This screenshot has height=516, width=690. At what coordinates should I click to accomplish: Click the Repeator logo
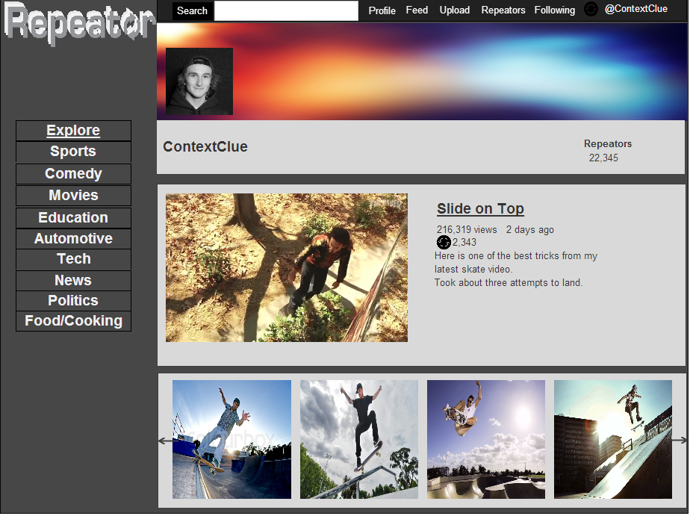click(x=80, y=23)
